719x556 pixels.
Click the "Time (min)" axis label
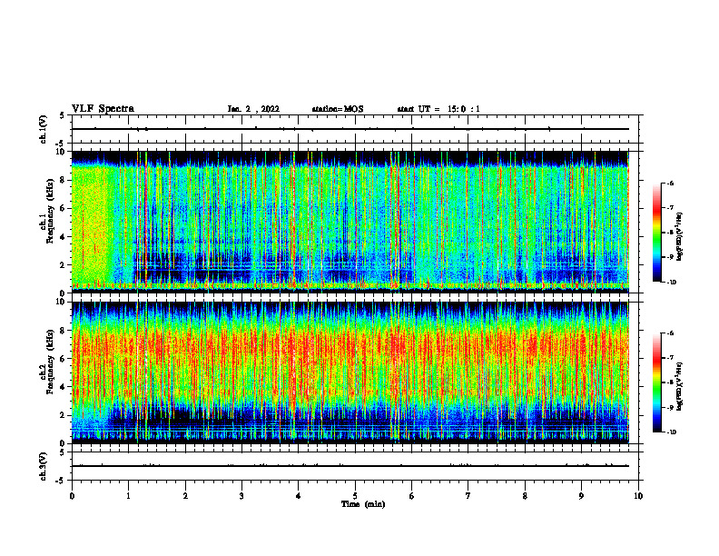363,504
